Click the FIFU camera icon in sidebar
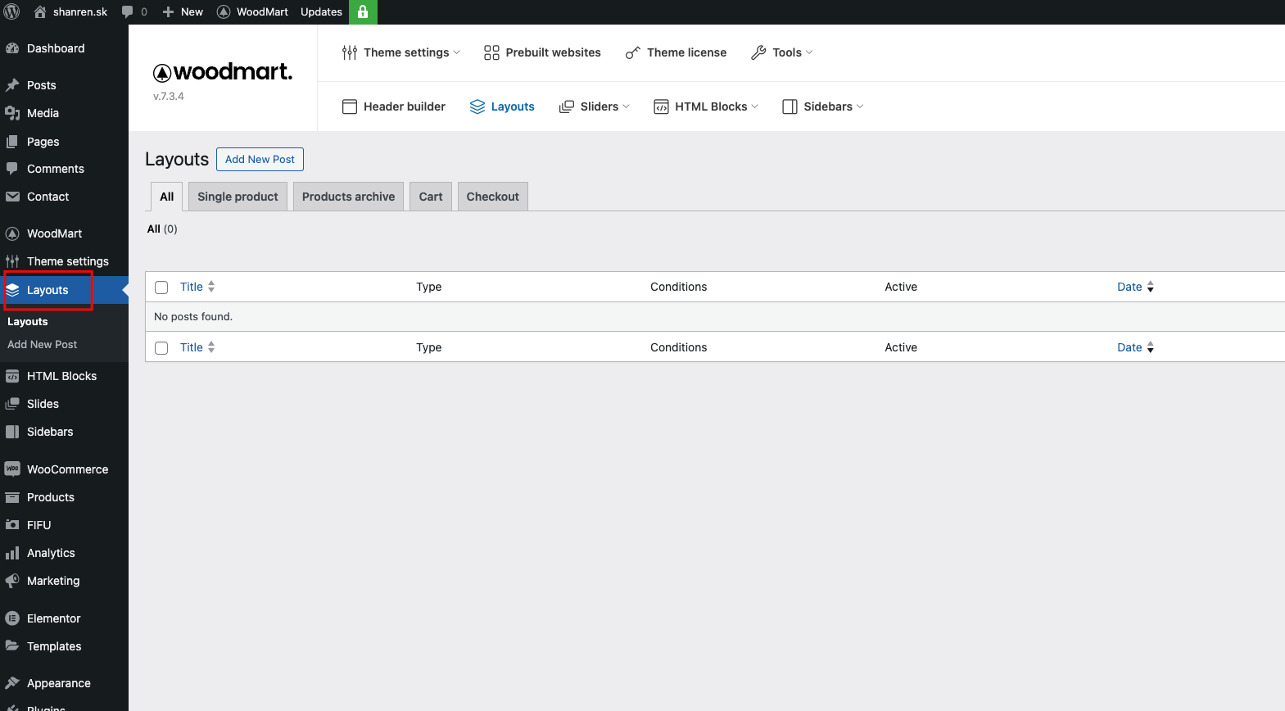1285x711 pixels. (x=12, y=525)
